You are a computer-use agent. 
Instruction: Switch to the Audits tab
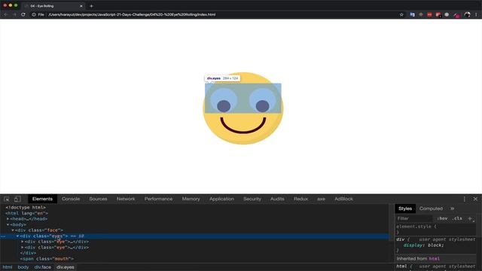click(277, 199)
